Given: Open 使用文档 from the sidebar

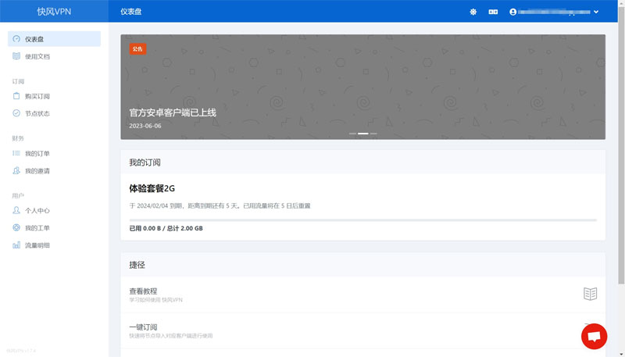Looking at the screenshot, I should click(x=37, y=56).
